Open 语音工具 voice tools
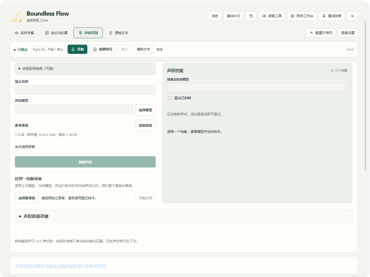 [x=272, y=16]
